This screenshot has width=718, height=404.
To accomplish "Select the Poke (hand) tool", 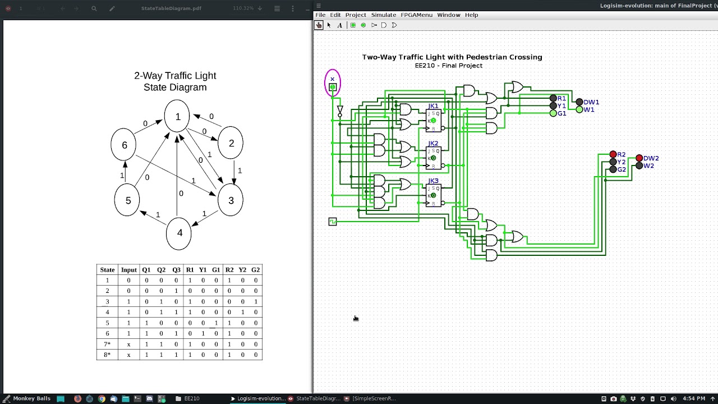I will [319, 25].
